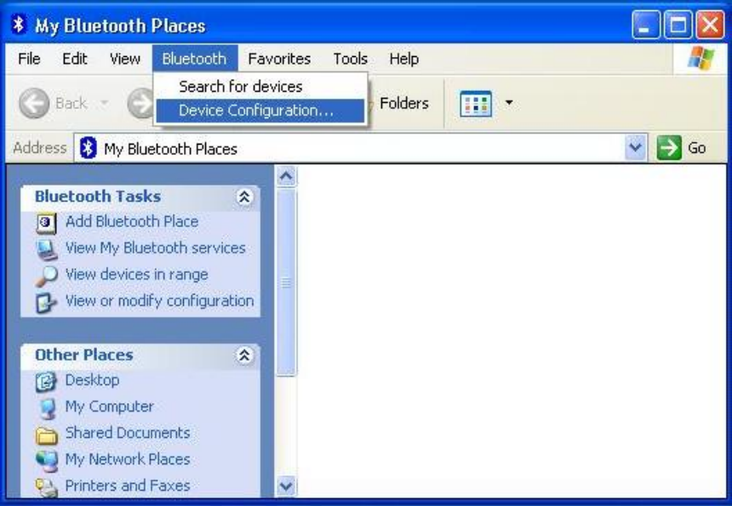
Task: Close the My Bluetooth Places window
Action: click(710, 25)
